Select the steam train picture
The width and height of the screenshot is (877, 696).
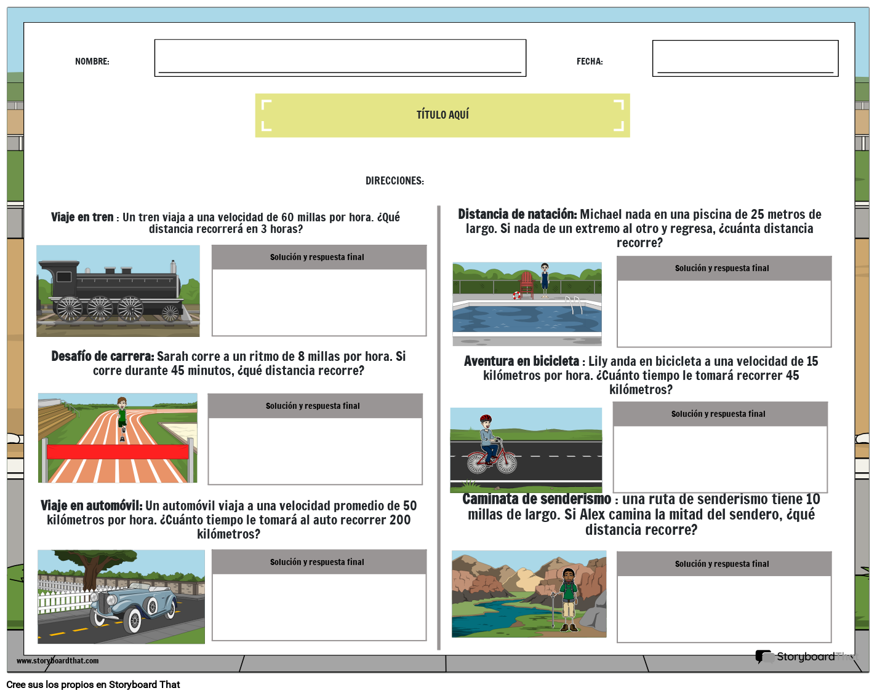point(118,291)
